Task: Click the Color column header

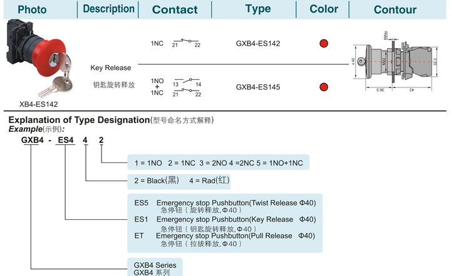Action: click(324, 9)
